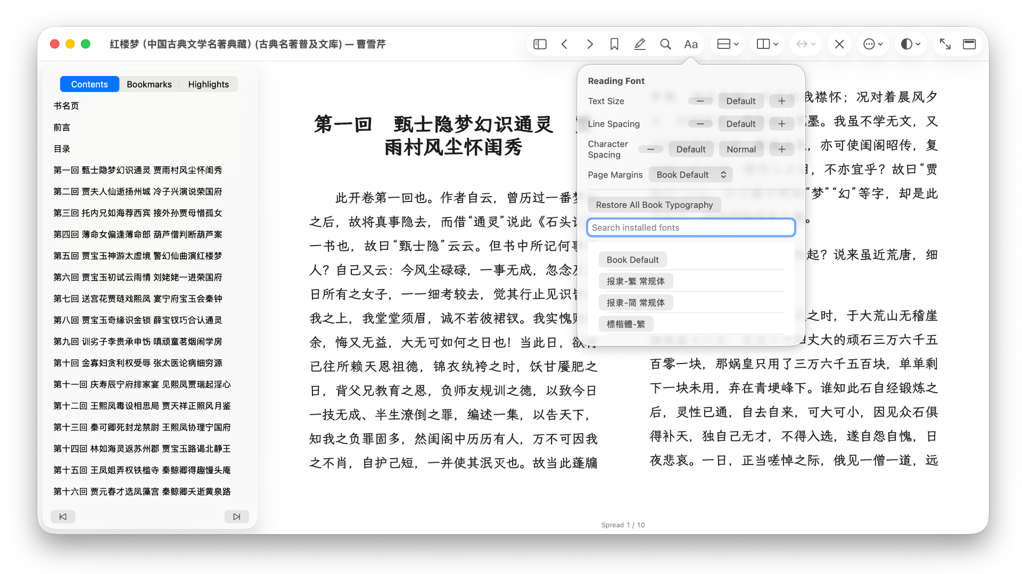Decrease line spacing with minus
Viewport: 1022px width, 574px height.
(700, 124)
